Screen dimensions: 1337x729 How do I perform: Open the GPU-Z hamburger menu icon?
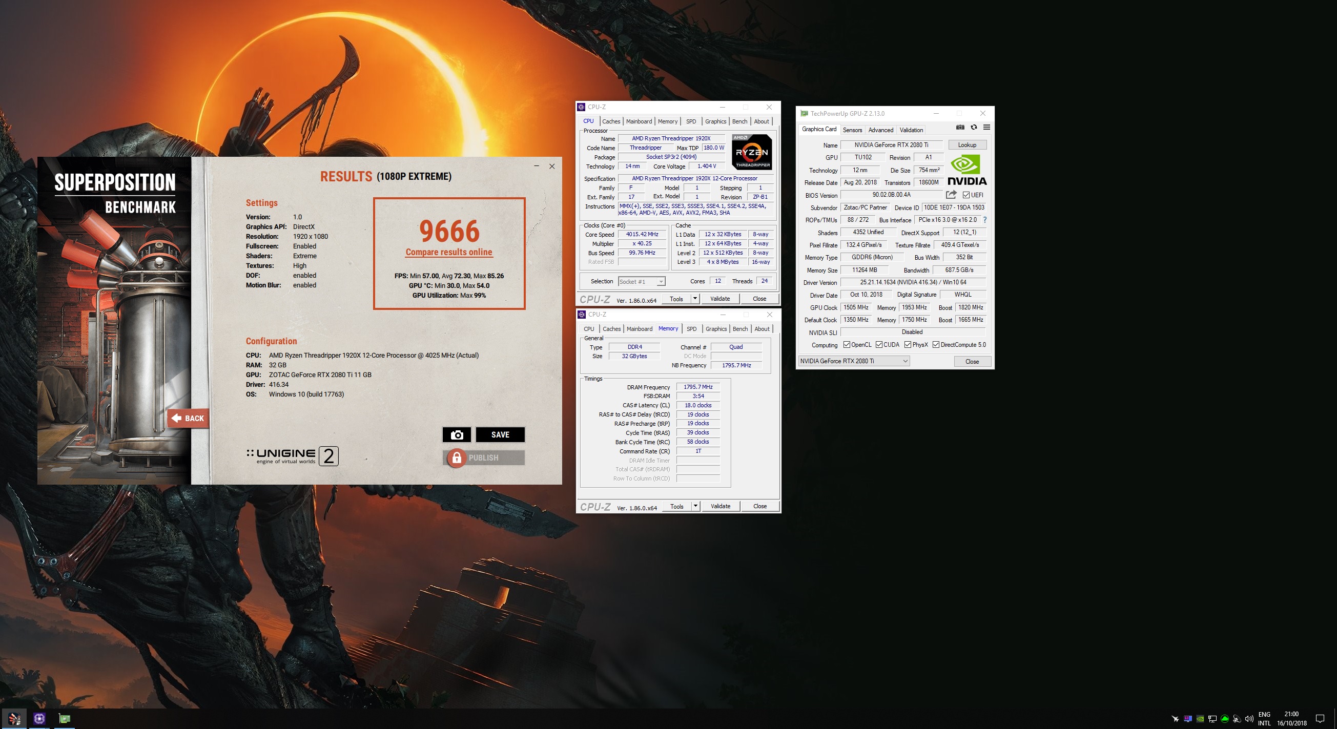[x=986, y=127]
